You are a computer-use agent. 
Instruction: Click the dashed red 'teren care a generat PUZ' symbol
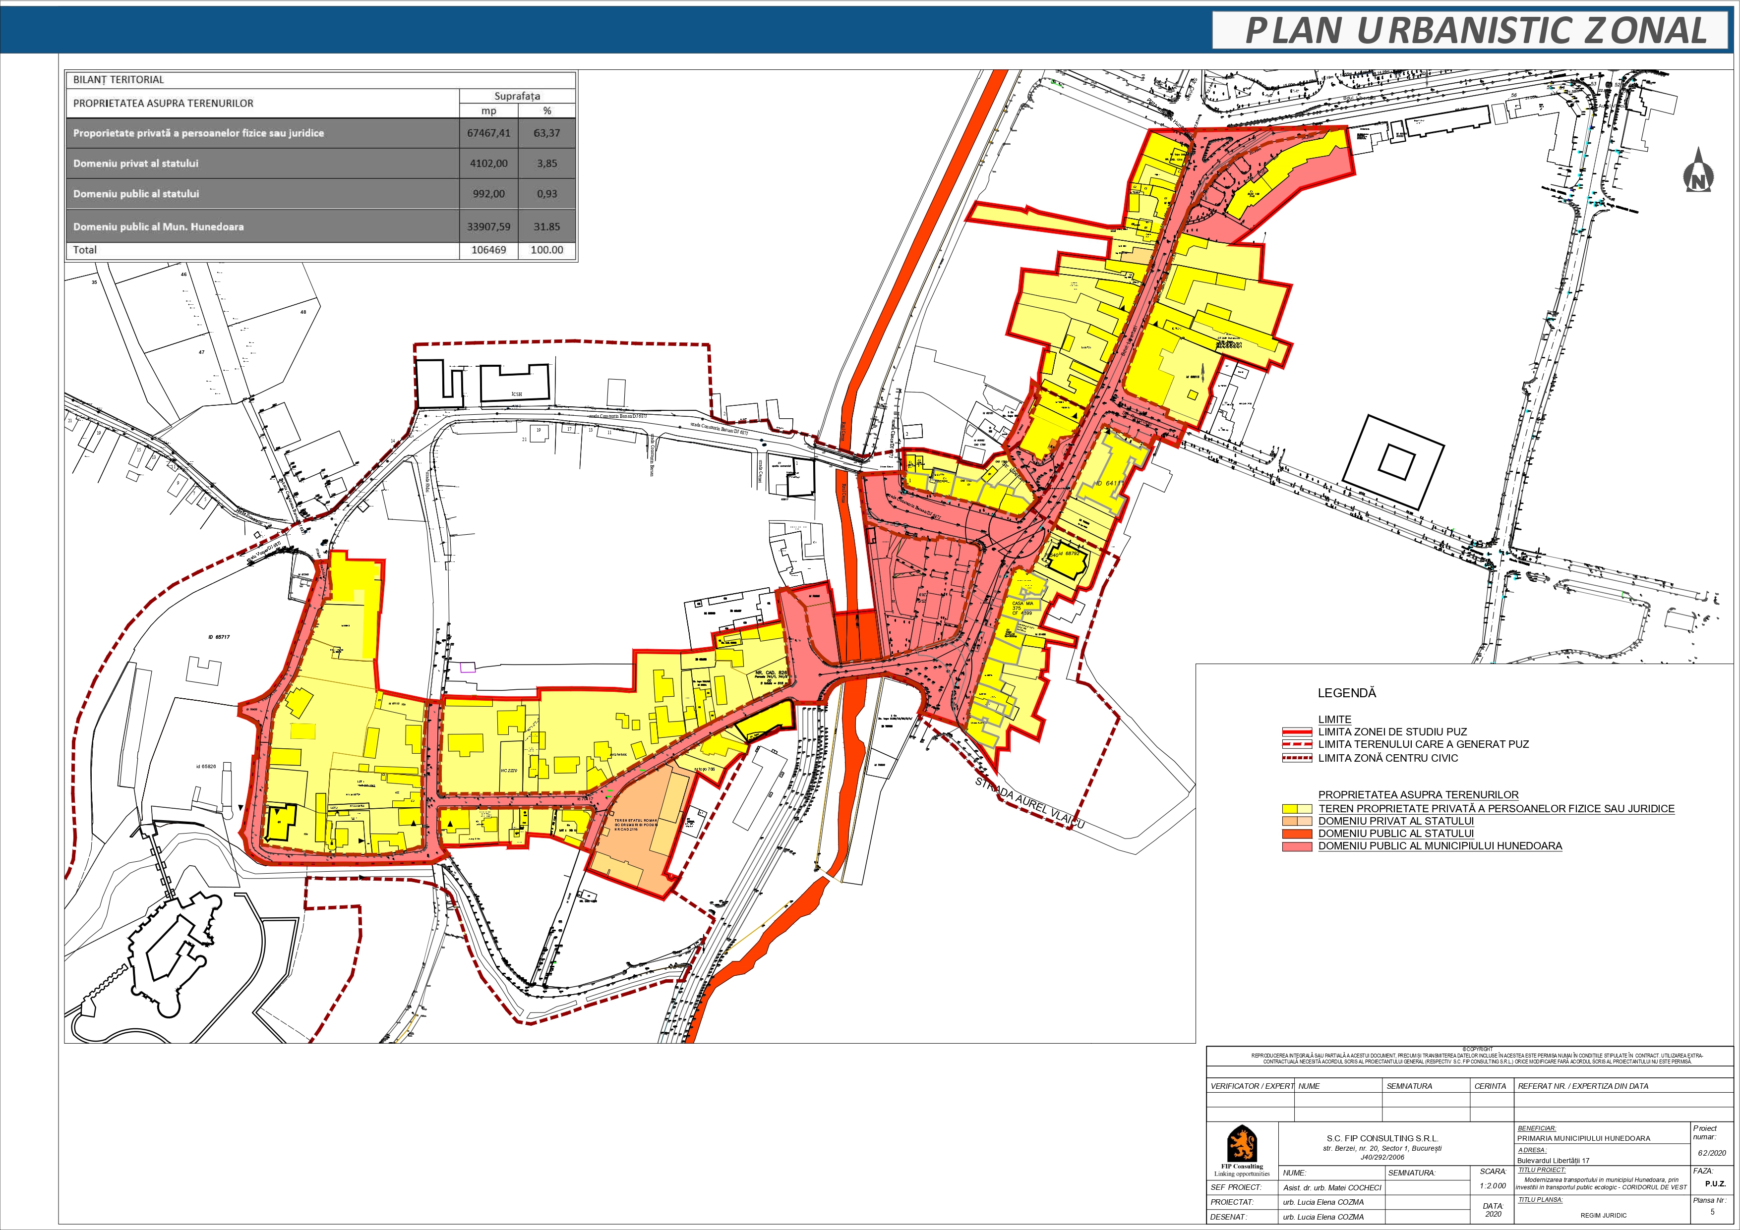point(1297,745)
